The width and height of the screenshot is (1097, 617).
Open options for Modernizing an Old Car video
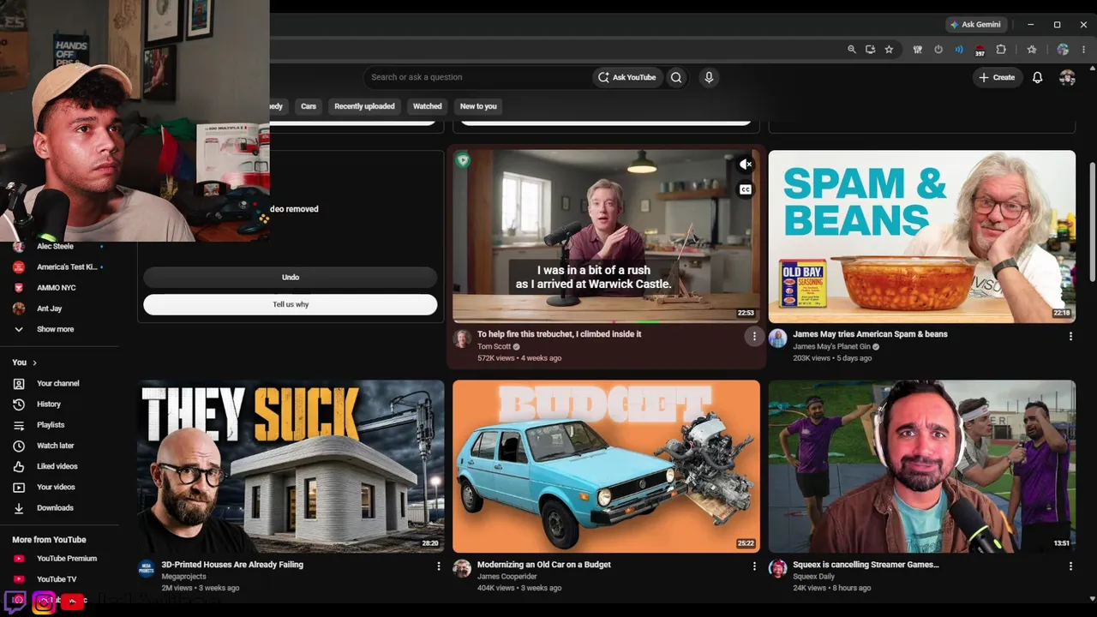click(754, 566)
